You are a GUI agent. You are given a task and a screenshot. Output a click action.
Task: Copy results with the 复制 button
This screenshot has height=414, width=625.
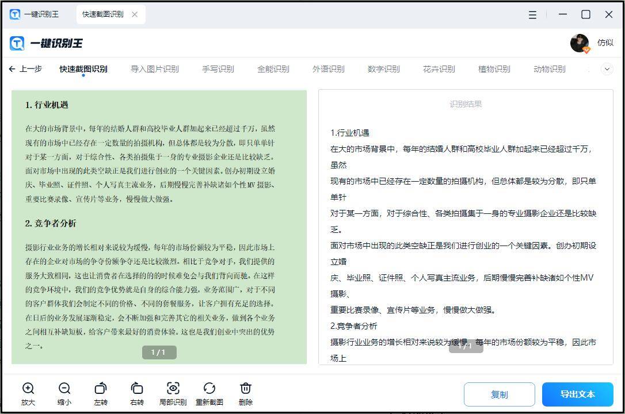tap(499, 394)
